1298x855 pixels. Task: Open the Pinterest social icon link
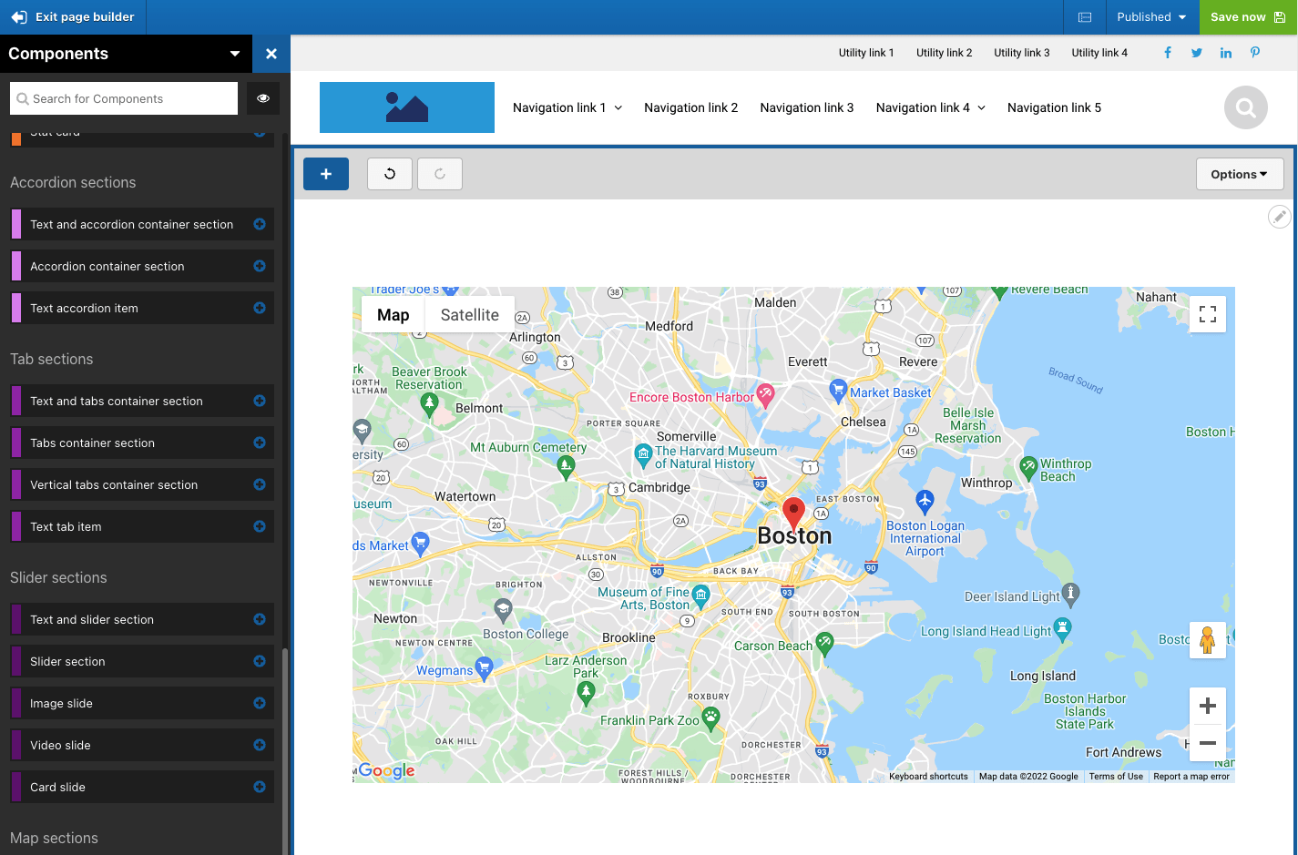[1255, 53]
